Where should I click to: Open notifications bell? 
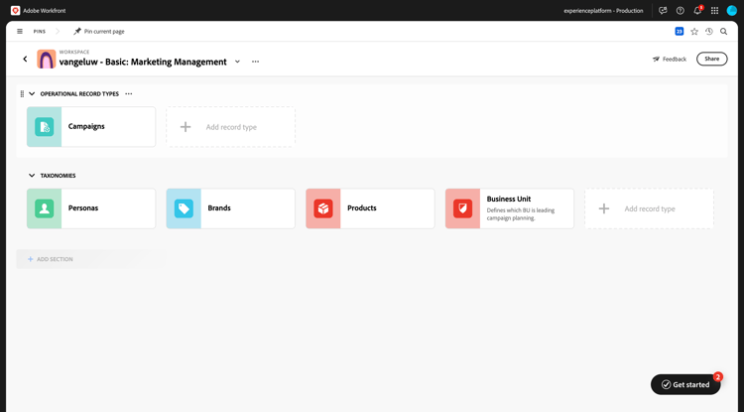(697, 11)
